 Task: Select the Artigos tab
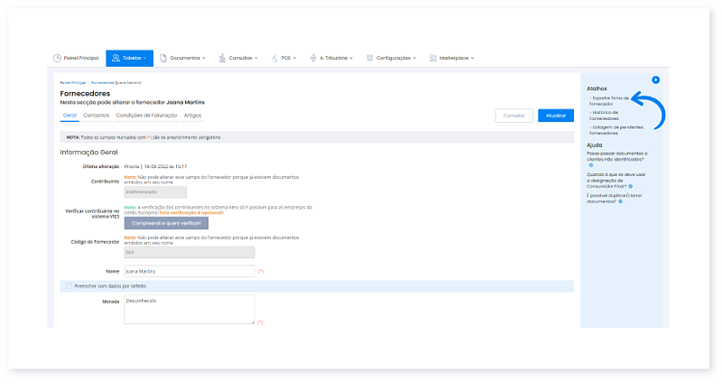pyautogui.click(x=192, y=116)
